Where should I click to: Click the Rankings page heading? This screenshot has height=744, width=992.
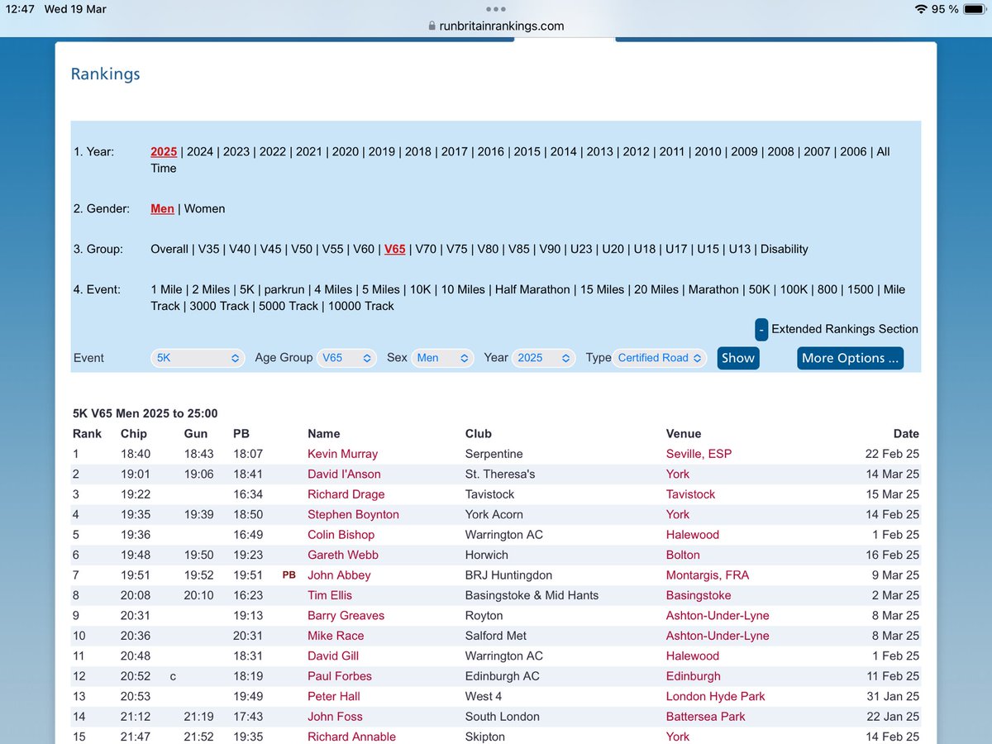tap(105, 74)
